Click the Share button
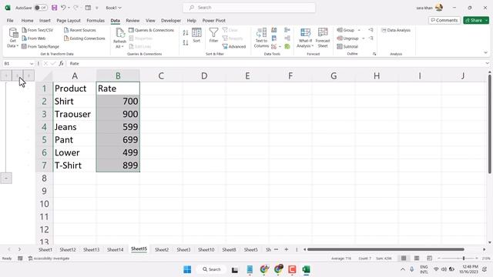493x277 pixels. click(x=476, y=20)
